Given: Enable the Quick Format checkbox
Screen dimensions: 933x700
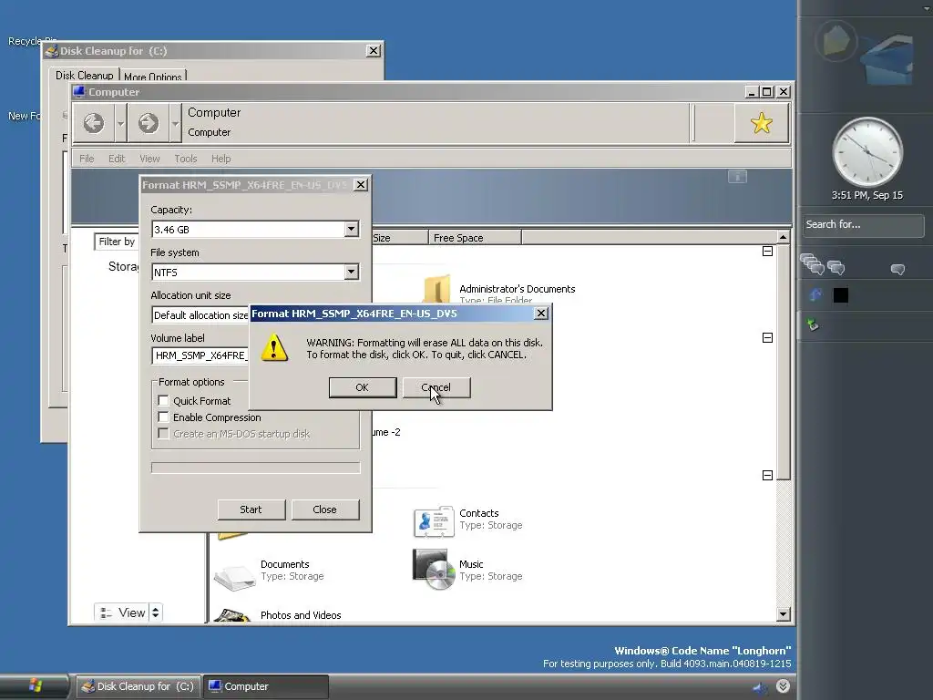Looking at the screenshot, I should point(164,401).
